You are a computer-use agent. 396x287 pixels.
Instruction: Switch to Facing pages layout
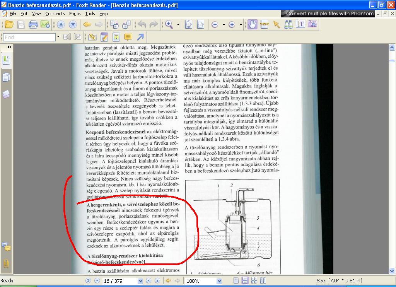click(x=263, y=281)
